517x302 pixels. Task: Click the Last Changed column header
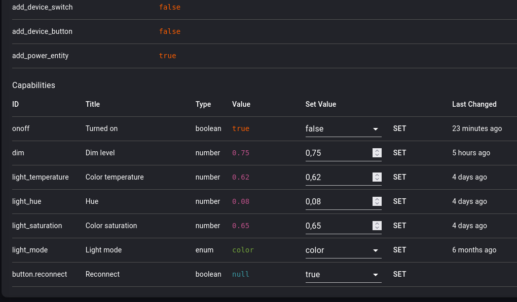(474, 105)
